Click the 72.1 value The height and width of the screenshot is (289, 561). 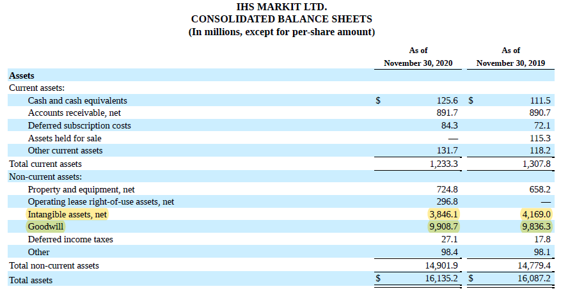click(x=542, y=125)
